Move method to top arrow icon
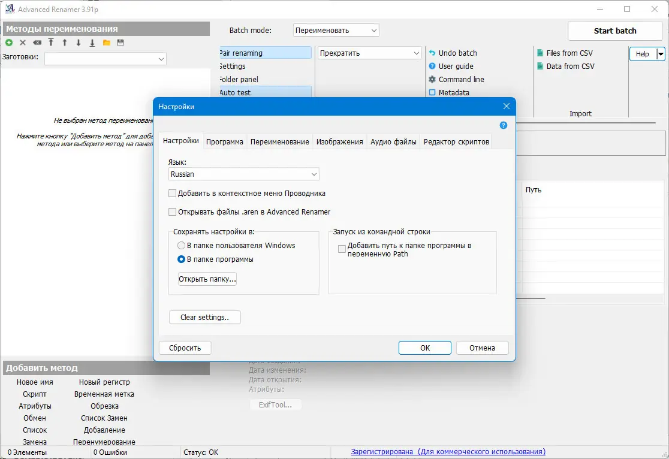The height and width of the screenshot is (459, 669). (51, 42)
